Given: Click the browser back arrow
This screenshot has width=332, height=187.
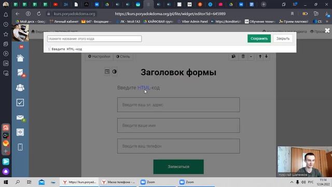Looking at the screenshot, I should (18, 14).
